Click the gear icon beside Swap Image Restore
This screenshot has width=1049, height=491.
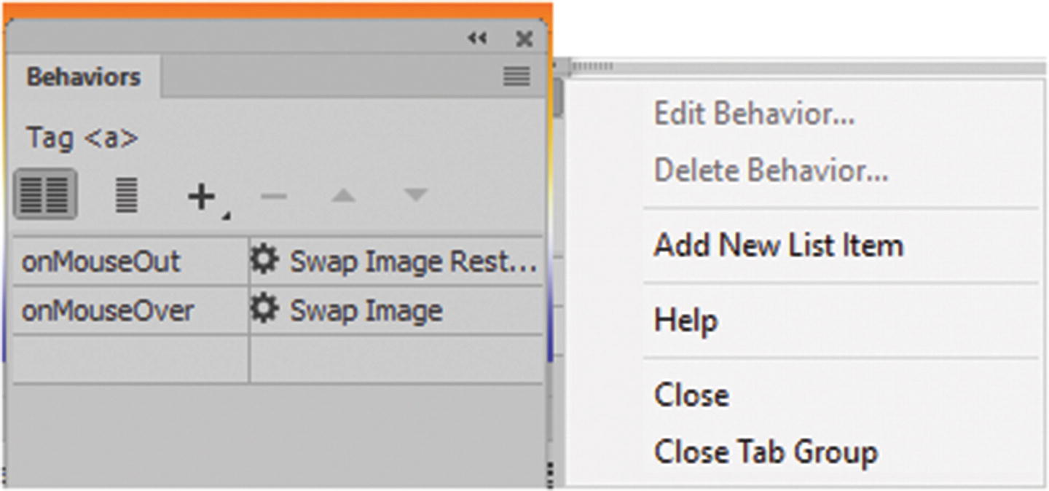(x=265, y=260)
